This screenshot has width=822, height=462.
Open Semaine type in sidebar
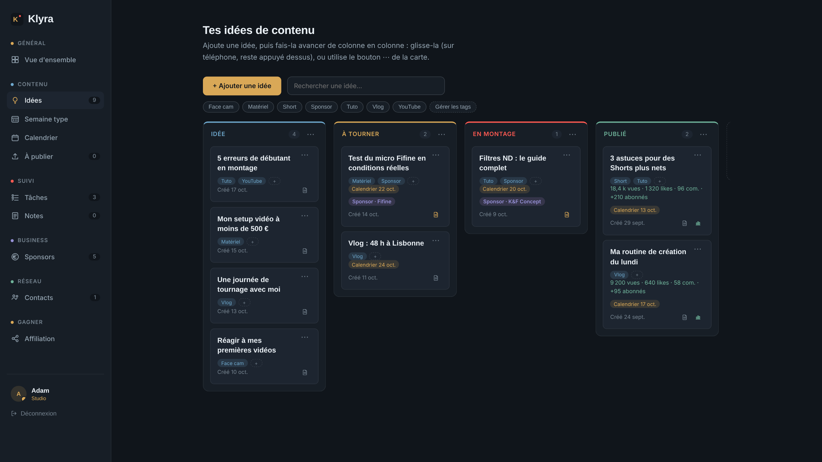[x=56, y=119]
